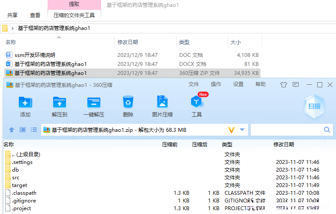Open the skin (shirt) icon in title bar
The width and height of the screenshot is (336, 214).
284,85
